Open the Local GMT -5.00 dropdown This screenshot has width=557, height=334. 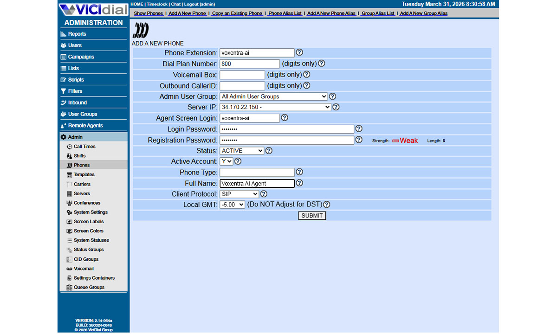pyautogui.click(x=233, y=205)
